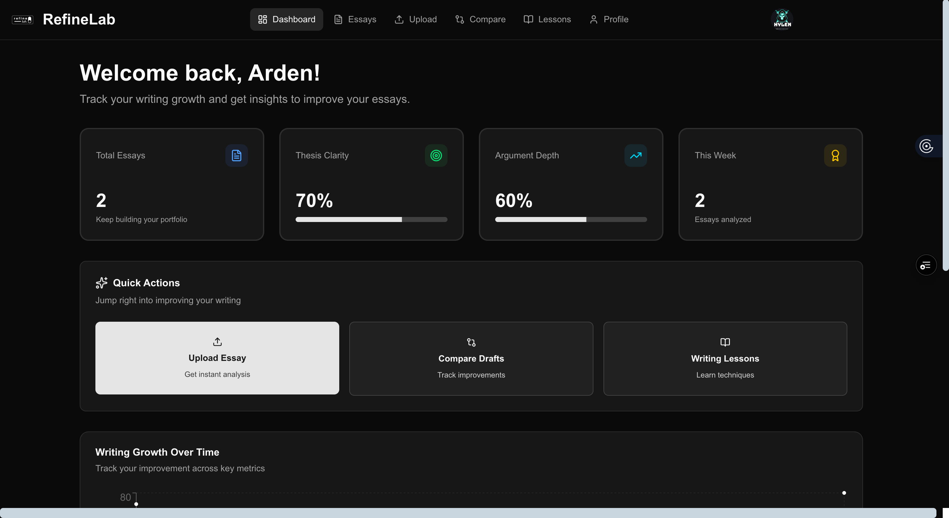Screen dimensions: 949x518
Task: Click the Compare Drafts button
Action: (471, 359)
